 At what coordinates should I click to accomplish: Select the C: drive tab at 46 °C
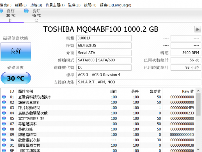tap(36, 15)
